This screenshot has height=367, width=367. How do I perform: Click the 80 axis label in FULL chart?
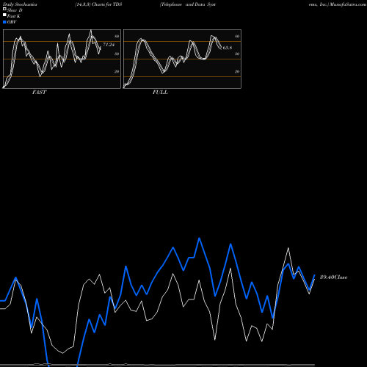pos(237,36)
